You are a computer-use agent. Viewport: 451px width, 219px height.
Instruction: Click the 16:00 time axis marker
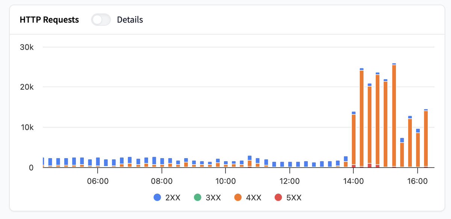pos(418,181)
